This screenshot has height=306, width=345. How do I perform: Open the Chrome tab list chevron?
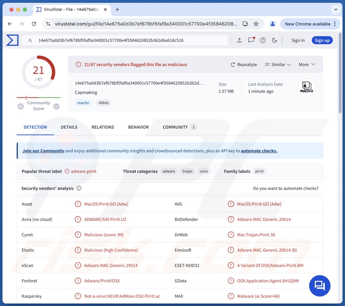point(335,9)
